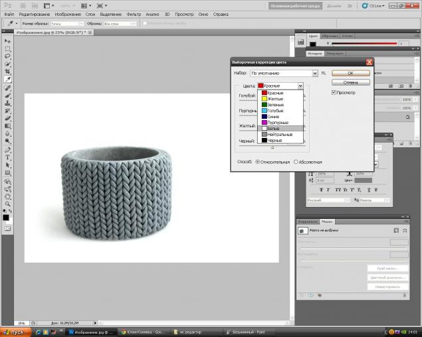Viewport: 422px width, 337px height.
Task: Switch to the Маски tab
Action: point(327,222)
